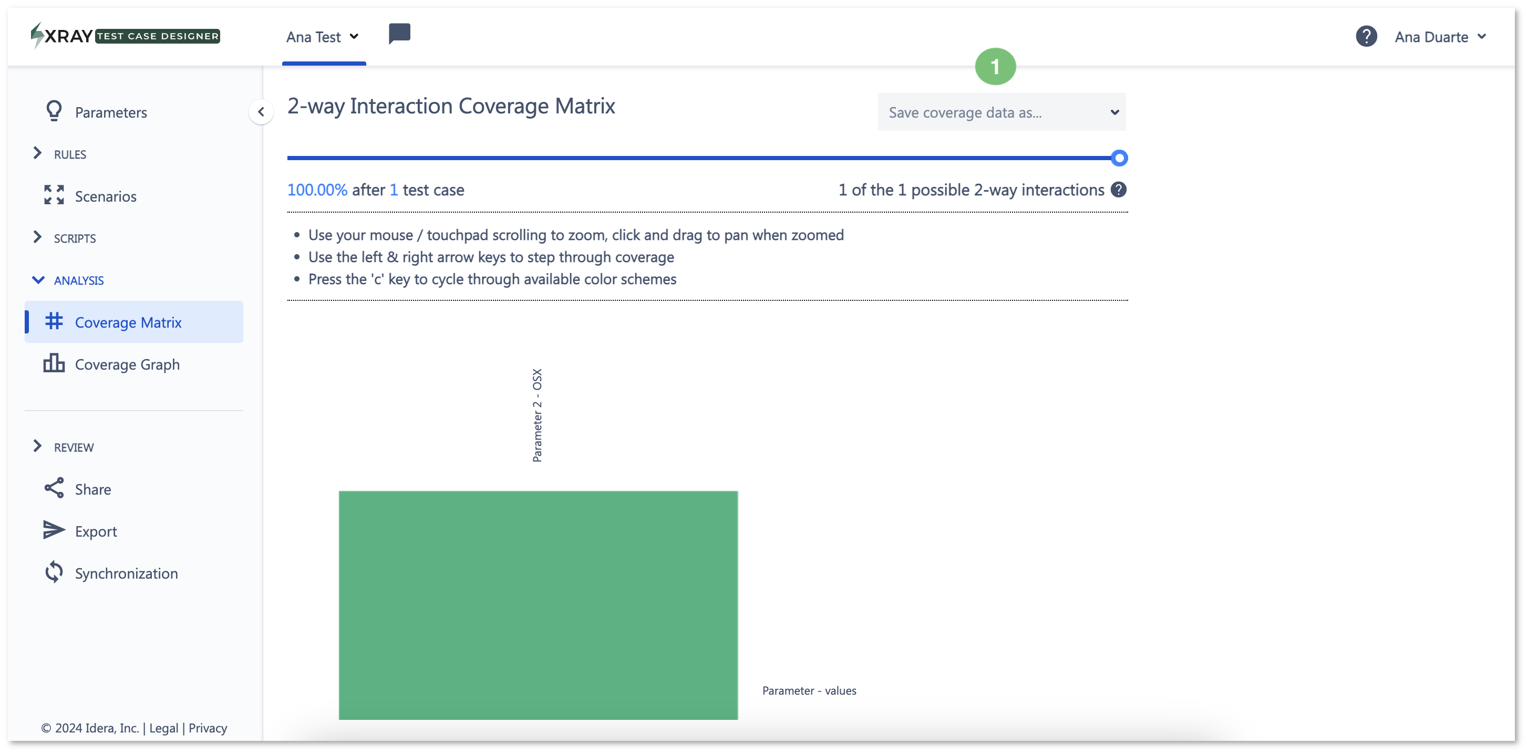
Task: Follow the Privacy link in footer
Action: [208, 728]
